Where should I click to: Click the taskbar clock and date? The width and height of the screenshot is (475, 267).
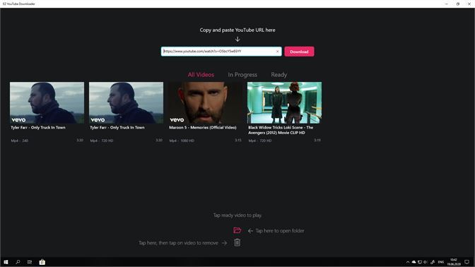(454, 262)
